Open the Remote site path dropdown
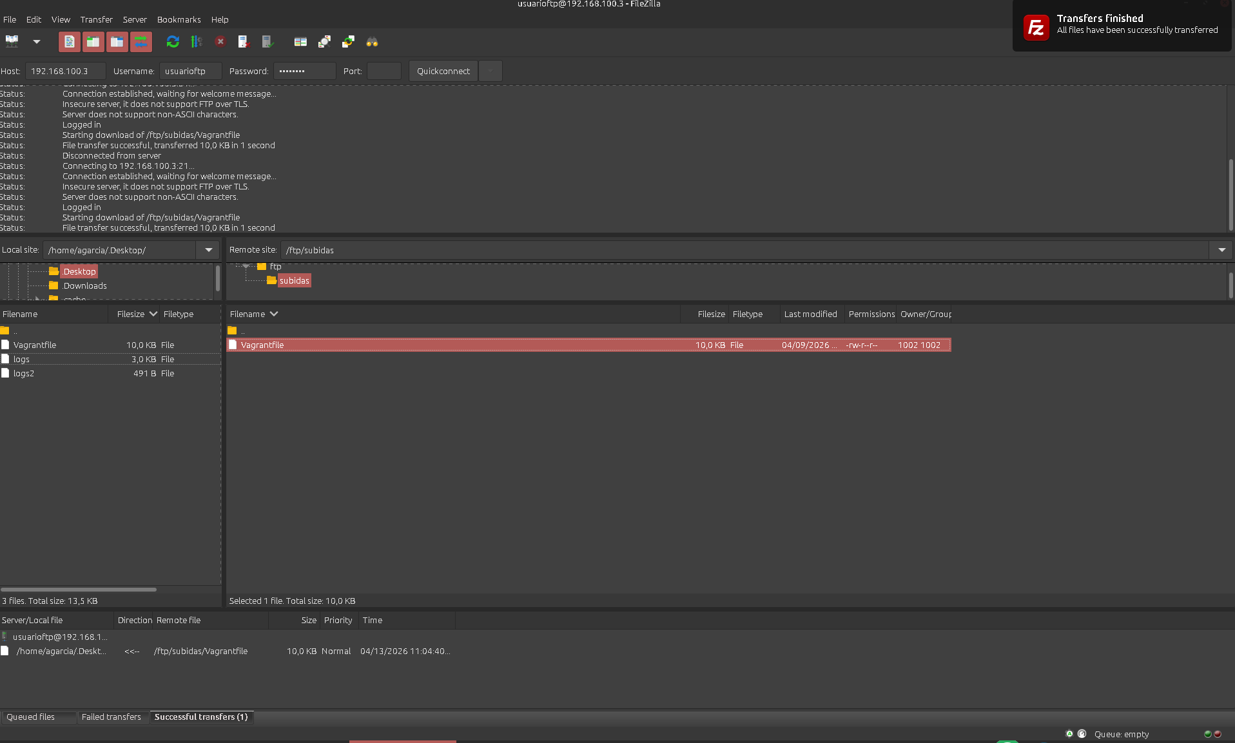1235x743 pixels. (1221, 250)
